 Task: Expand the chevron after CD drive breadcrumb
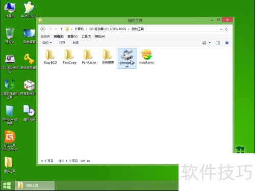(129, 29)
